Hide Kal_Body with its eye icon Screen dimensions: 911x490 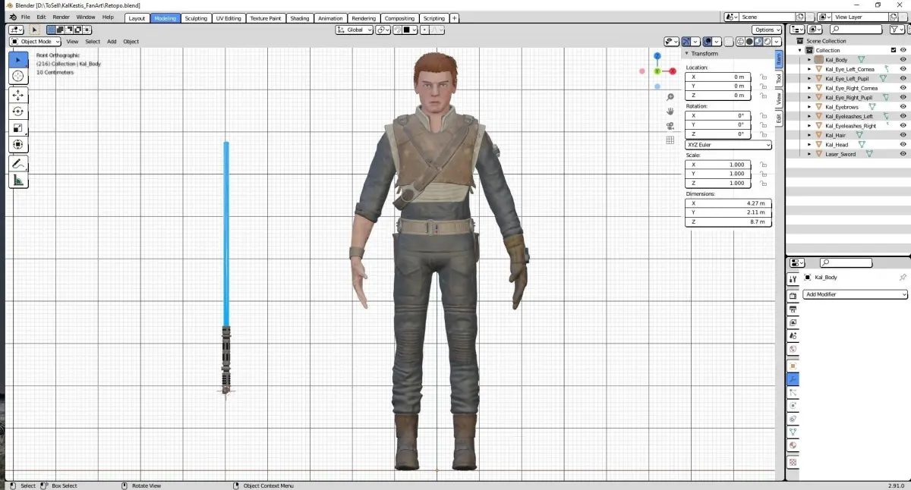(x=903, y=60)
